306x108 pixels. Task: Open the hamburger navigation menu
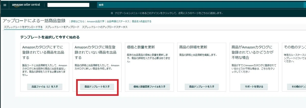point(5,5)
